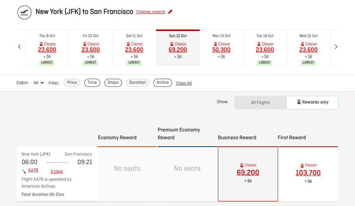Click the New York (JFK) to San Francisco heading

coord(84,12)
